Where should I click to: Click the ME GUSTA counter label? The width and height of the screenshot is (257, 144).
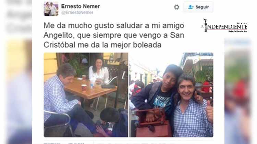(x=76, y=143)
